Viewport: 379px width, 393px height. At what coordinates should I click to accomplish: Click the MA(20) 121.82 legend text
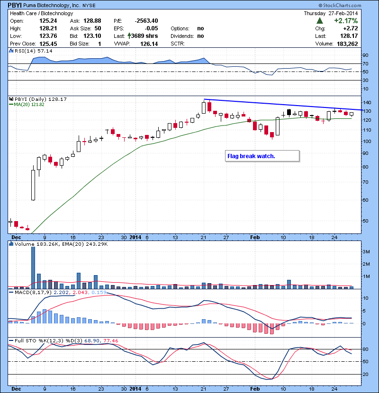pos(29,105)
